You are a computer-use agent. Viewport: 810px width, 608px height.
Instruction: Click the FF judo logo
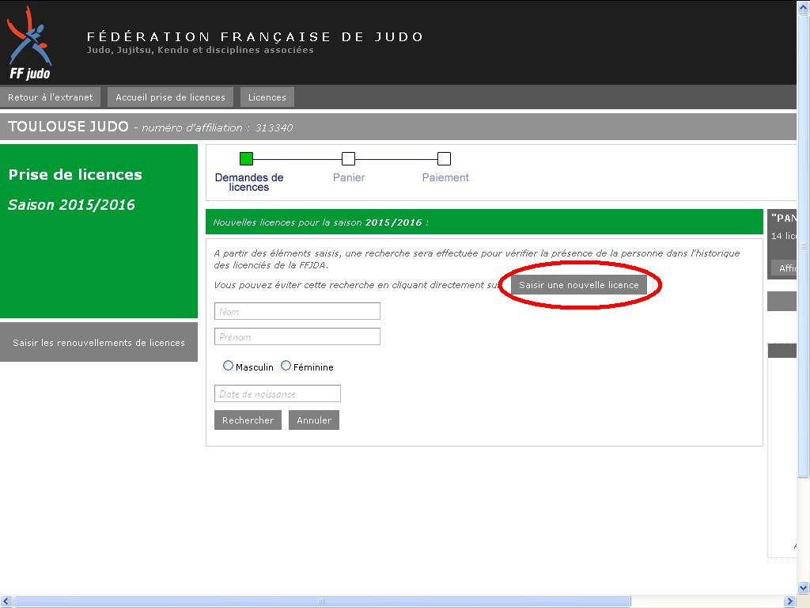(29, 44)
